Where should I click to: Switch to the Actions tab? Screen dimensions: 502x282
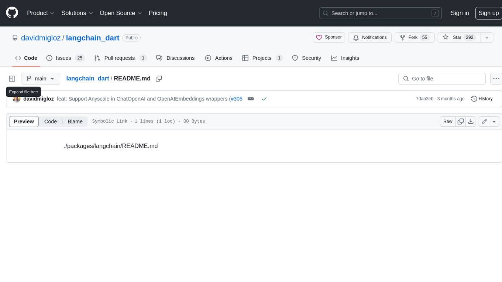219,58
